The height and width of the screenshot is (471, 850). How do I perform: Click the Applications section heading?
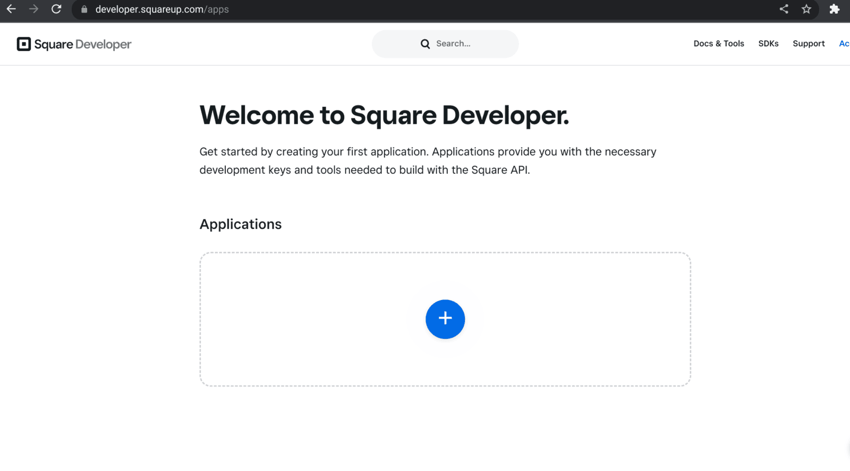[x=241, y=224]
